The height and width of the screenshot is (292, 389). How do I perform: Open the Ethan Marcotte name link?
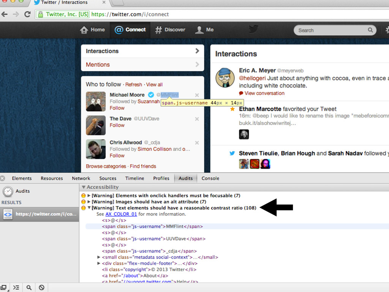point(260,109)
